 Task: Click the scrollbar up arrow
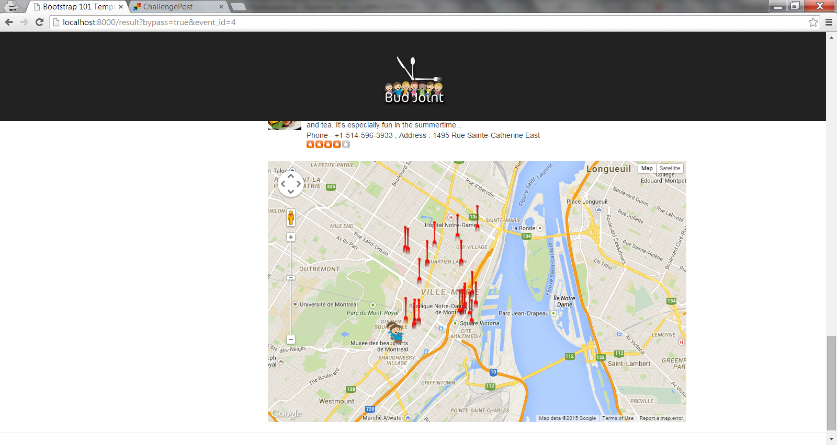831,37
